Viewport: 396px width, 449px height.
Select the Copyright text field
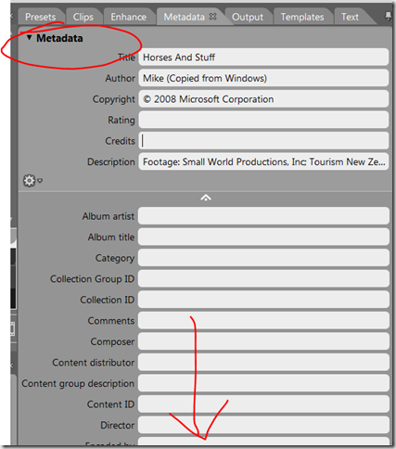click(x=263, y=99)
